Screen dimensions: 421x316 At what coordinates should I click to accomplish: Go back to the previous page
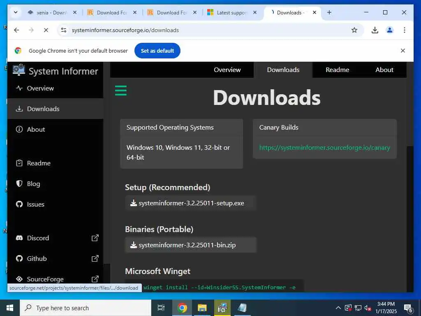tap(16, 30)
